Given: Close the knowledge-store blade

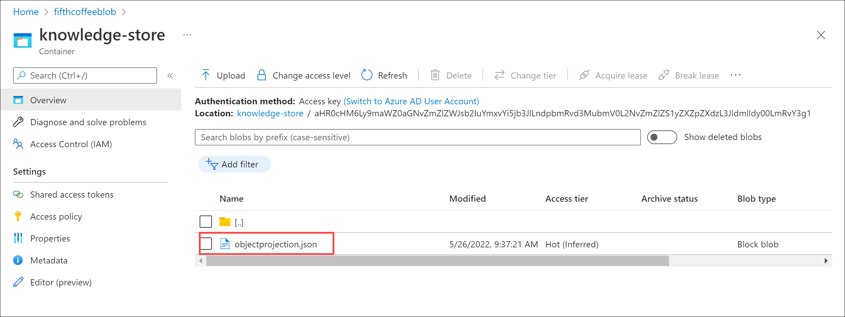Looking at the screenshot, I should [x=821, y=35].
